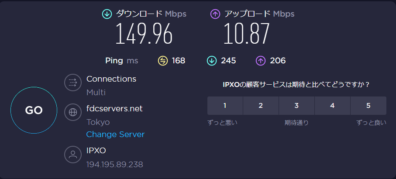This screenshot has height=179, width=396.
Task: Click the download ping latency icon
Action: (x=212, y=61)
